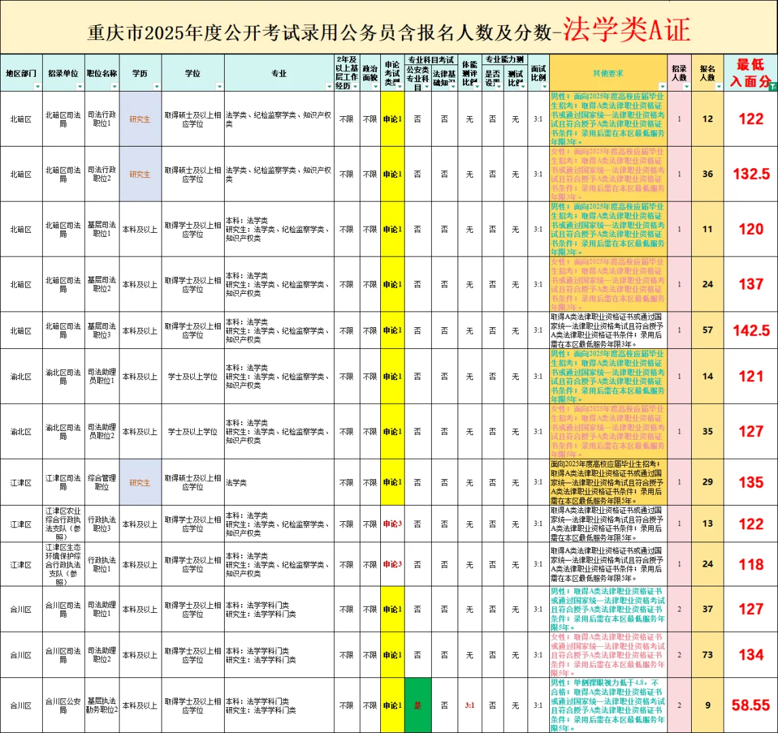Screen dimensions: 778x733
Task: Select the 专业科目考试 merged header cell
Action: (x=431, y=60)
